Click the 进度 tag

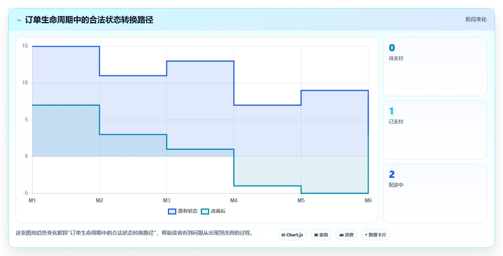point(346,235)
